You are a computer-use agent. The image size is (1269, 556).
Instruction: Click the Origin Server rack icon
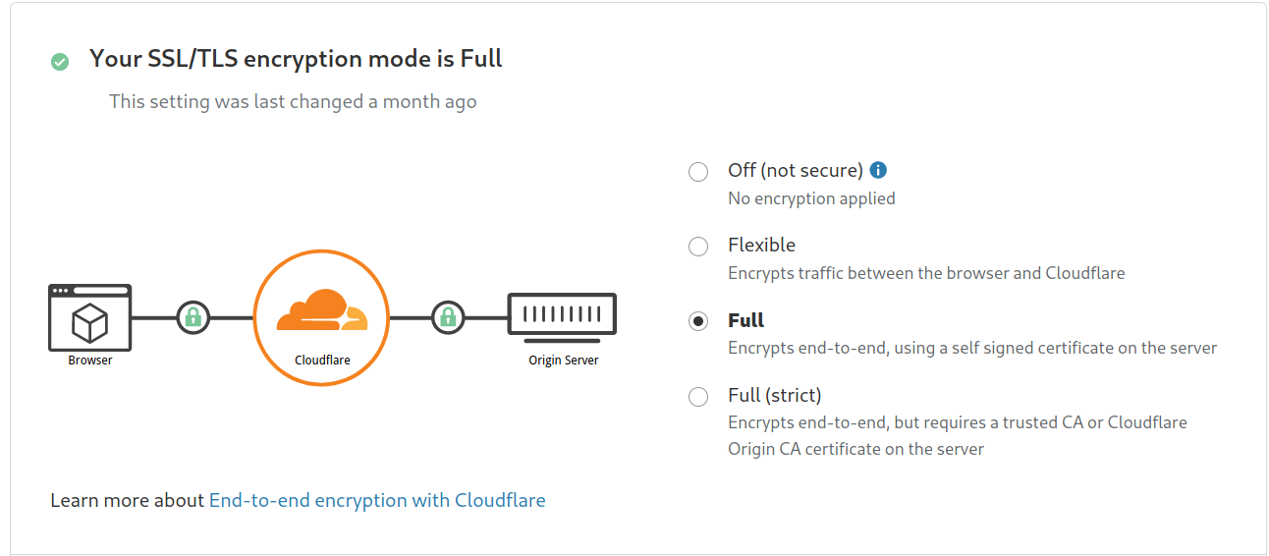coord(562,315)
